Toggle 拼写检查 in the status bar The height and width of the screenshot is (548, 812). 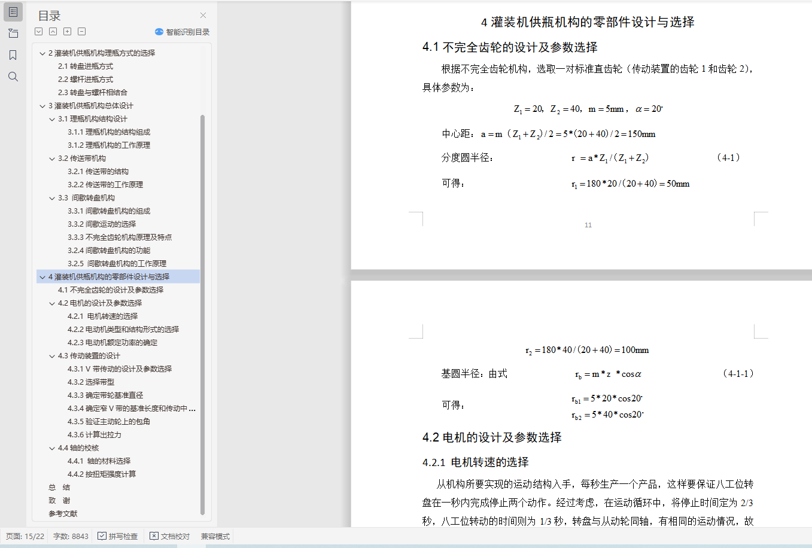(118, 537)
